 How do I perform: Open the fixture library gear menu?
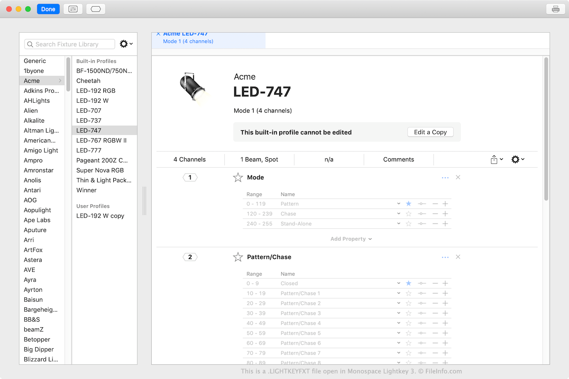point(126,44)
